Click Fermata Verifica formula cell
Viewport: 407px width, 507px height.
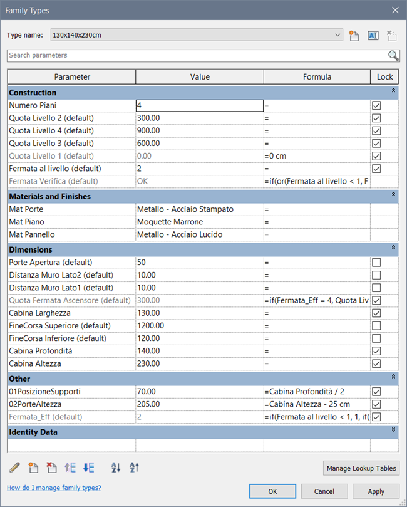point(317,181)
